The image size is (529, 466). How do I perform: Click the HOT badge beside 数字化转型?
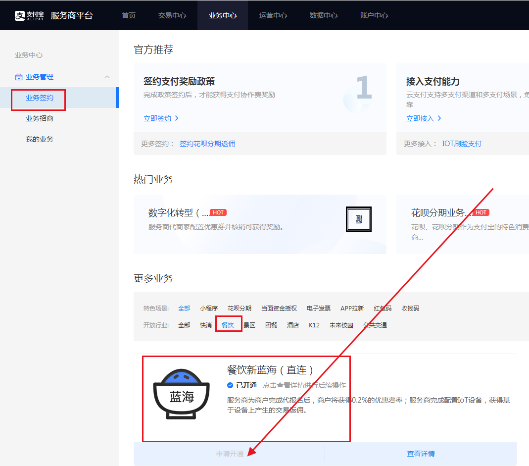[218, 212]
